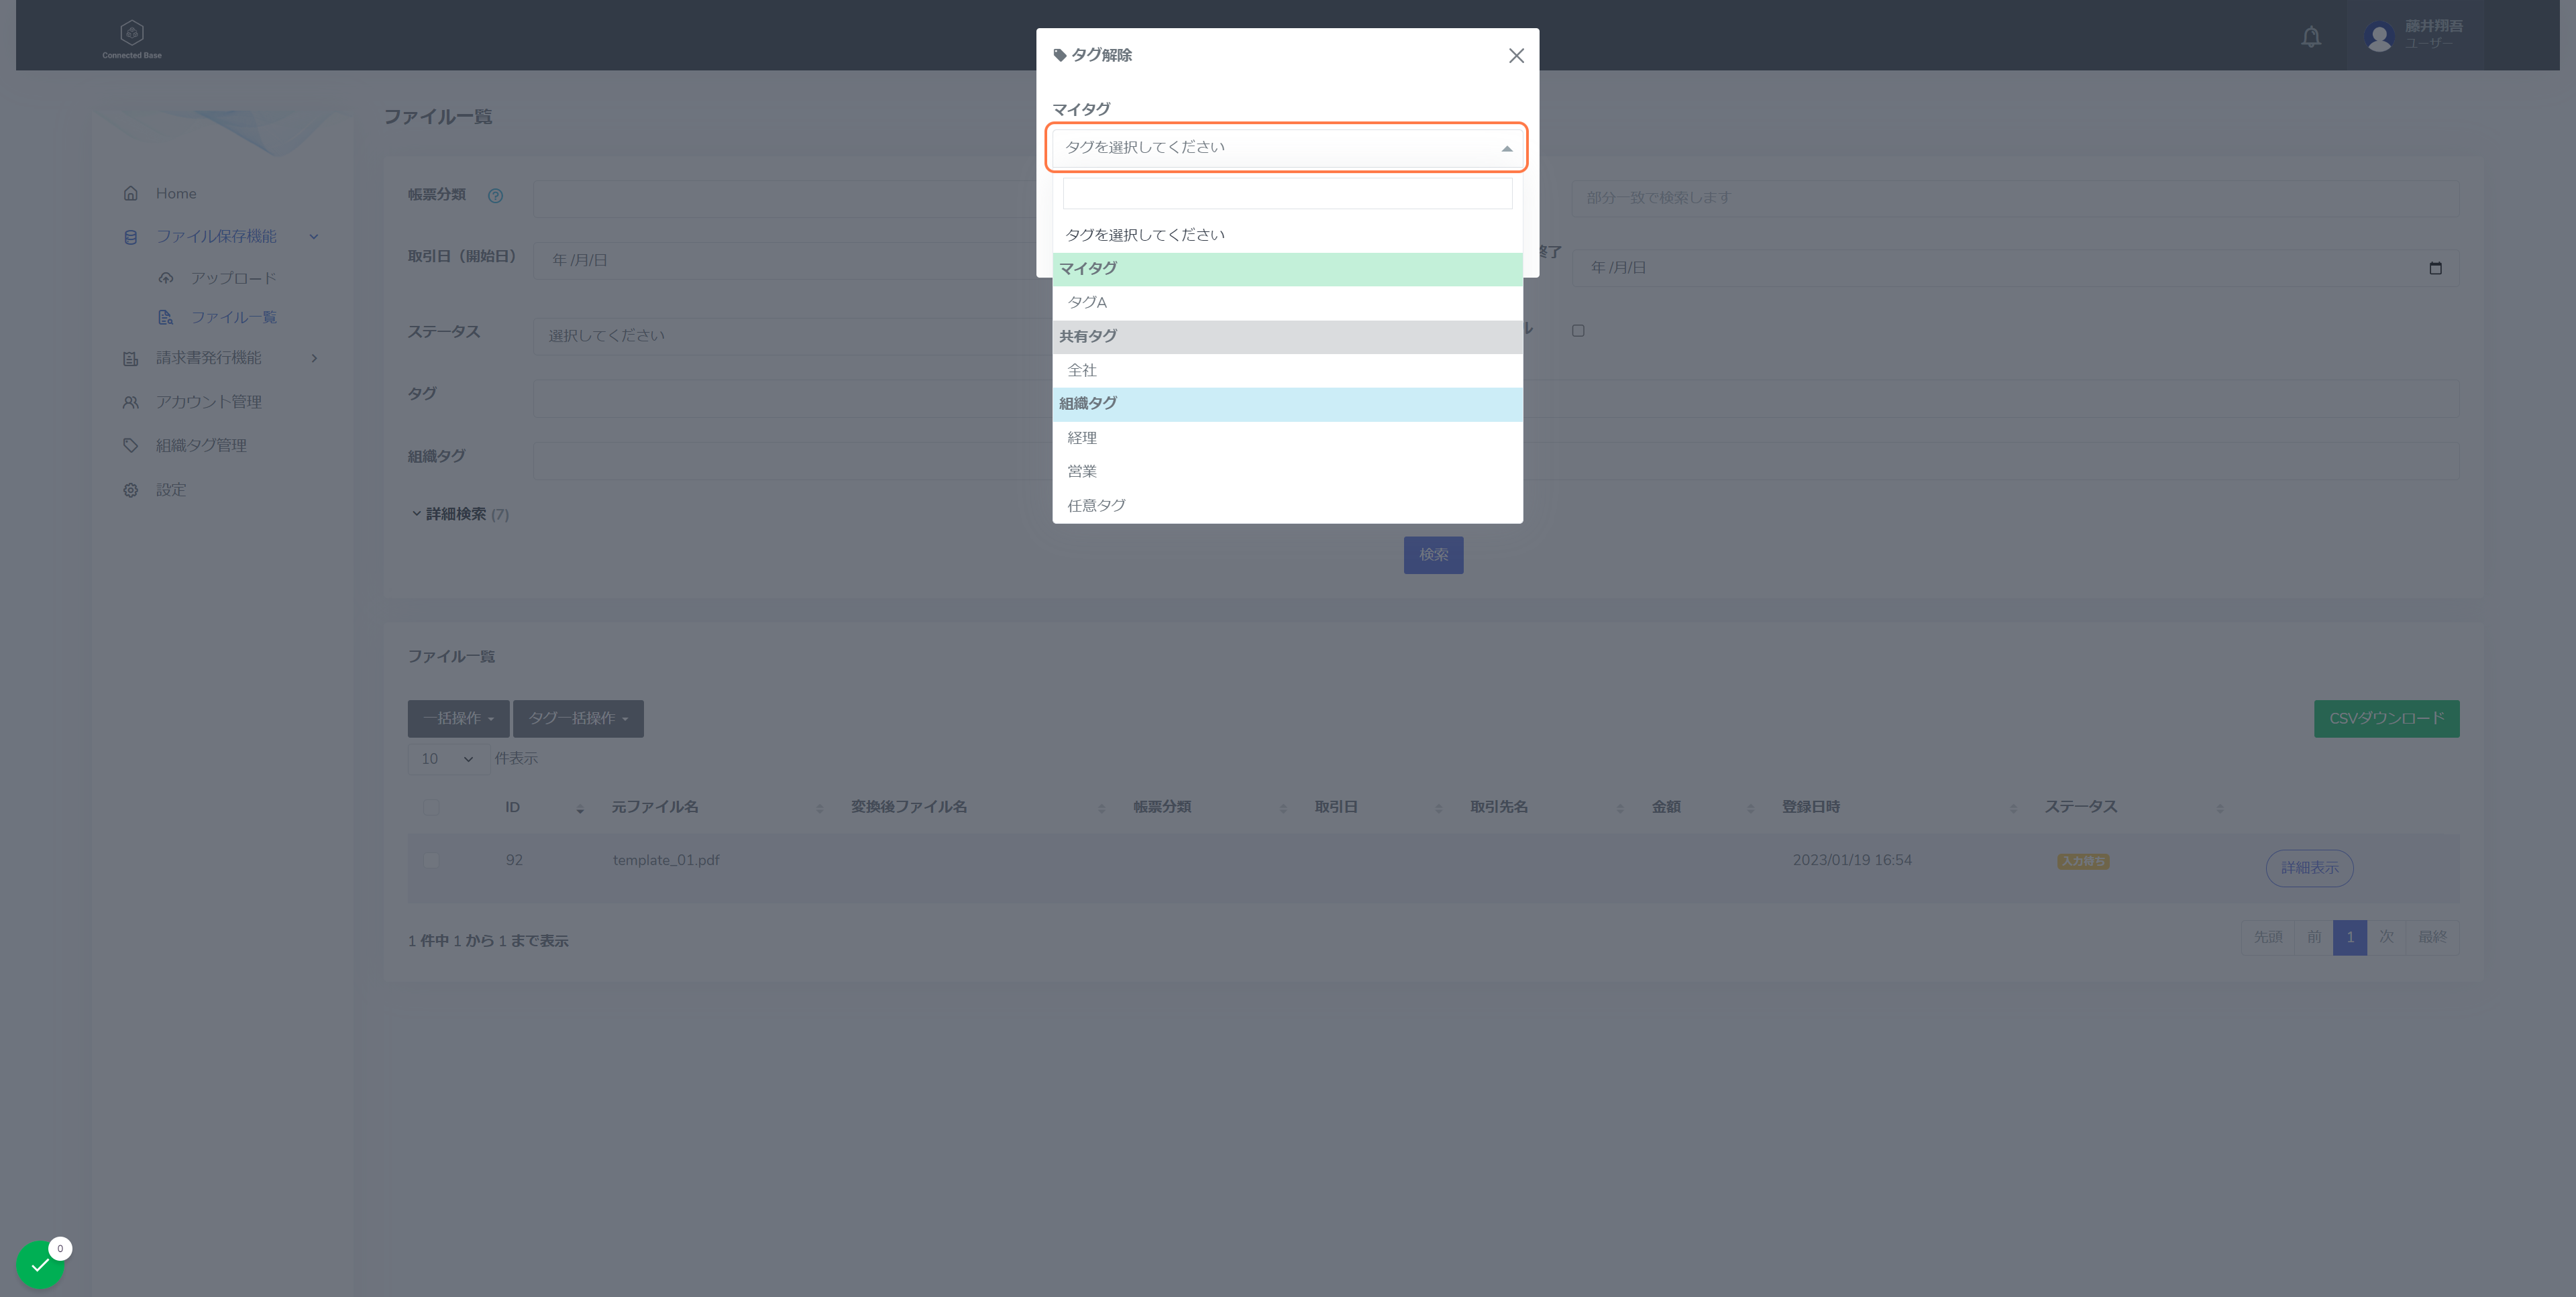Go to Home in sidebar
Screen dimensions: 2576x1297
pyautogui.click(x=176, y=194)
